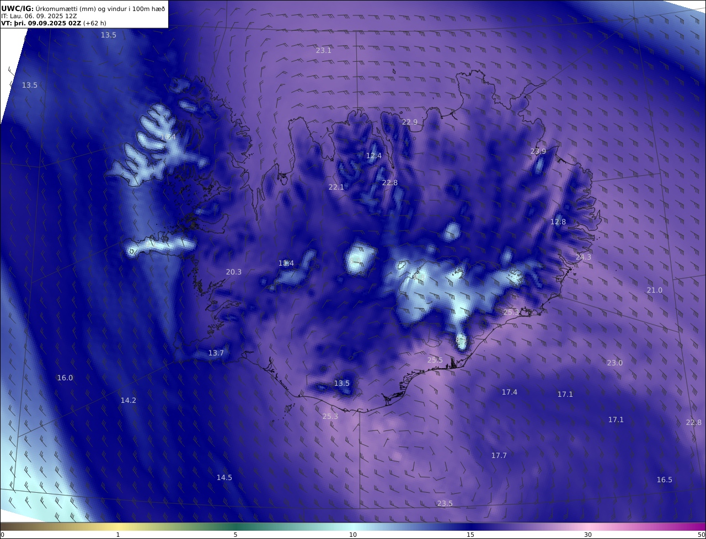Select the colorbar tick label "0"
This screenshot has width=706, height=539.
(x=2, y=535)
